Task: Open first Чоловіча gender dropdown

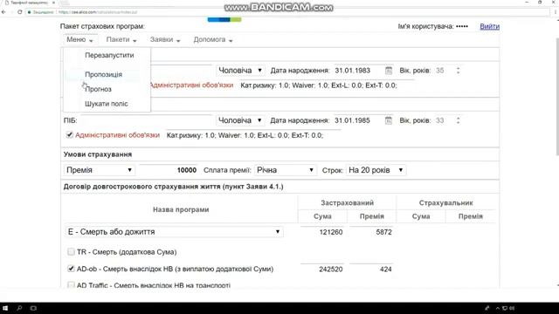Action: tap(240, 71)
